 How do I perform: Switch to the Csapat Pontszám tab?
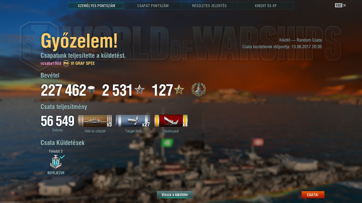[153, 6]
